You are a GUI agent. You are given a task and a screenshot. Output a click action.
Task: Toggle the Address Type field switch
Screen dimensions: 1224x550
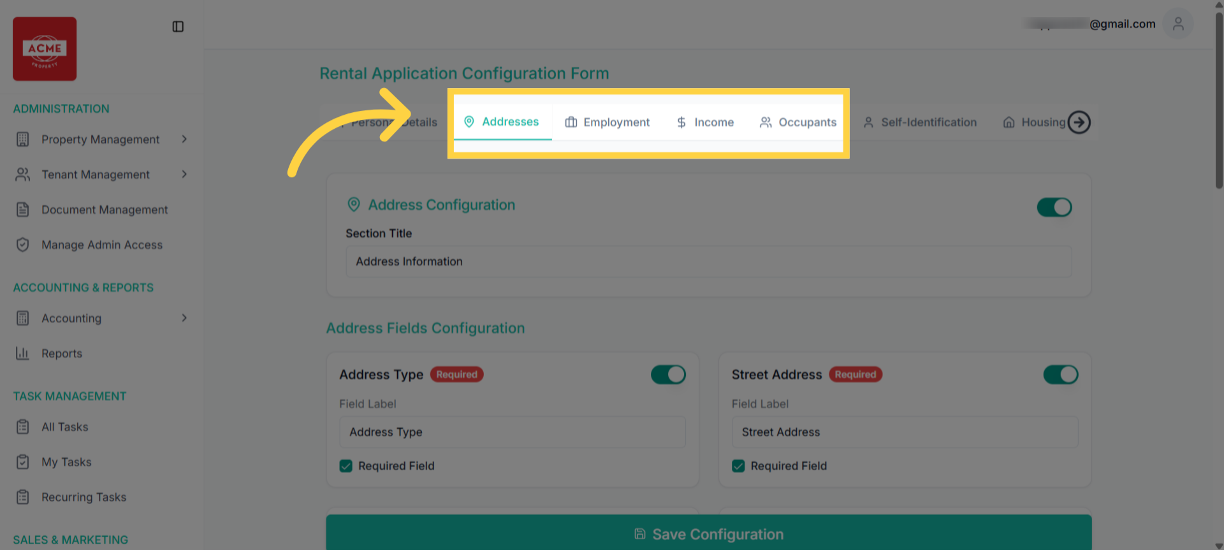(668, 375)
